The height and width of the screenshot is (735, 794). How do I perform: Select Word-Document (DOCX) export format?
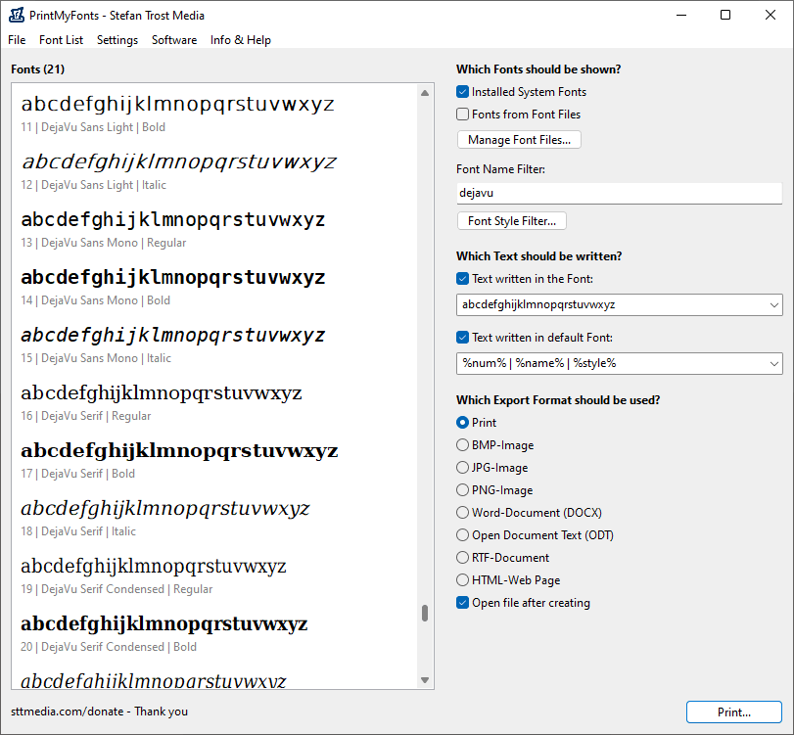pyautogui.click(x=462, y=513)
